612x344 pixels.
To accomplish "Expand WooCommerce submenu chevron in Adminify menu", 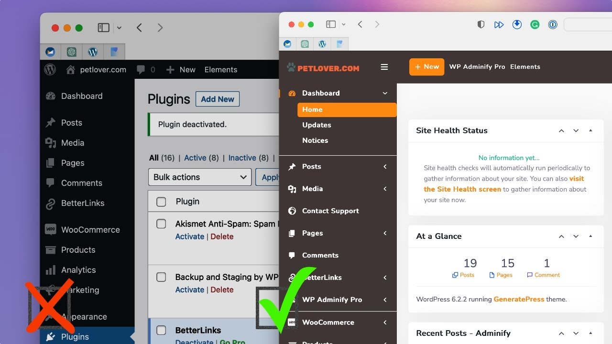I will [x=385, y=322].
